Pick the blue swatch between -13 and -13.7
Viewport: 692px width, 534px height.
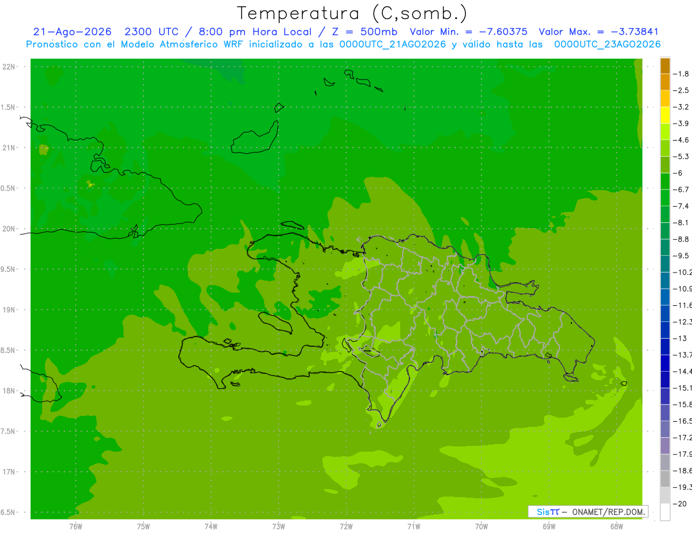tap(665, 347)
